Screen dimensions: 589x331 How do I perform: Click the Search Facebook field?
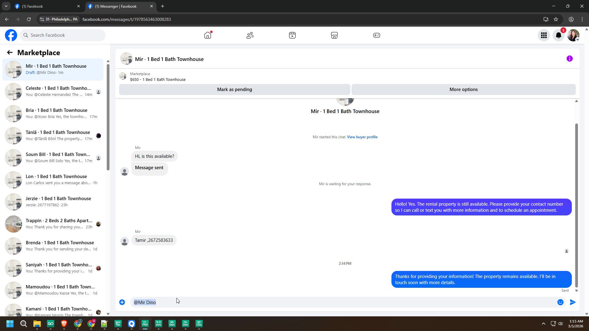coord(63,35)
